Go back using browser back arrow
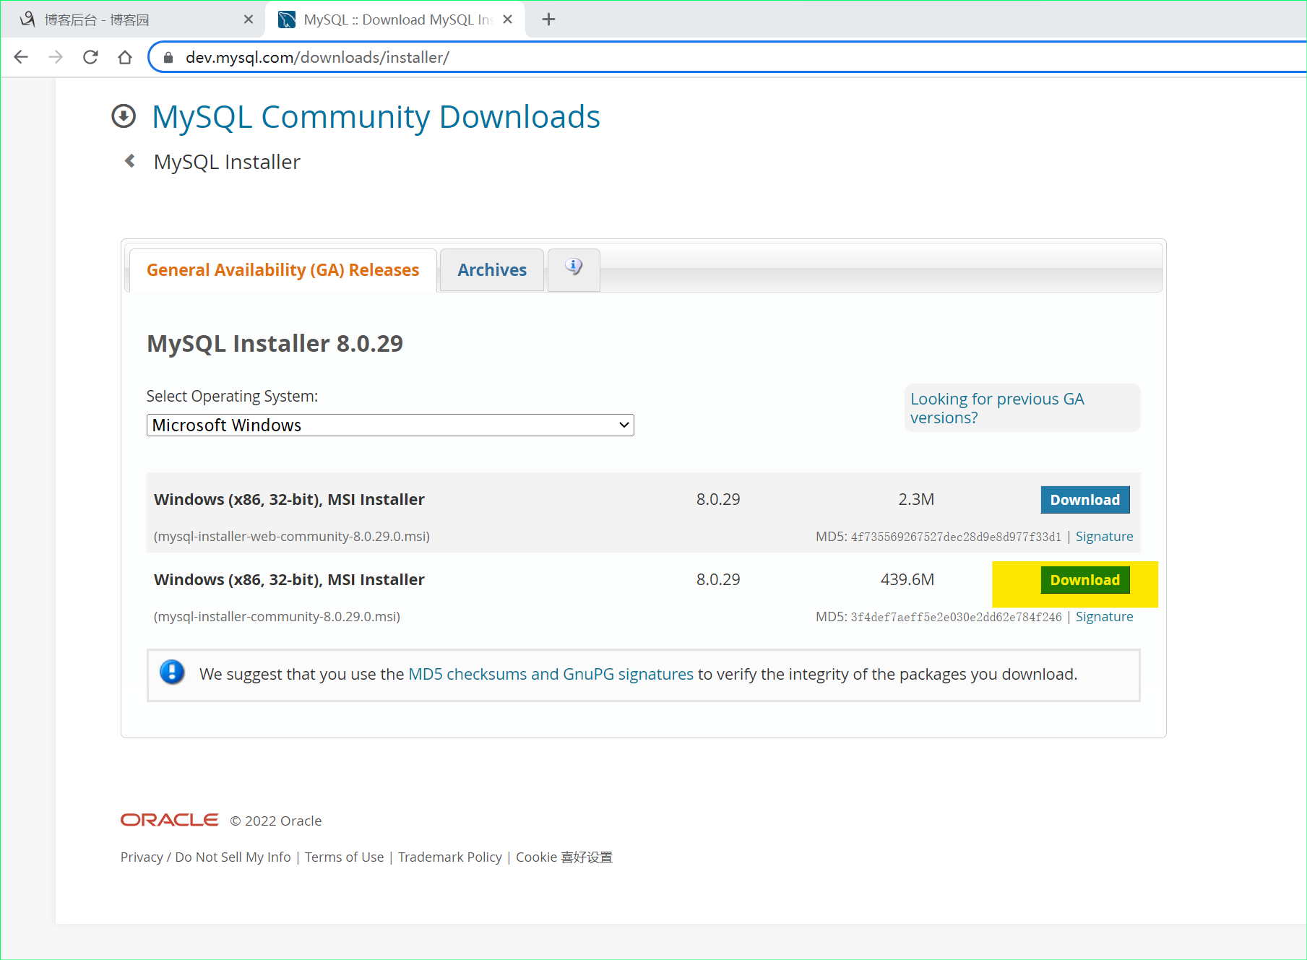 tap(21, 57)
